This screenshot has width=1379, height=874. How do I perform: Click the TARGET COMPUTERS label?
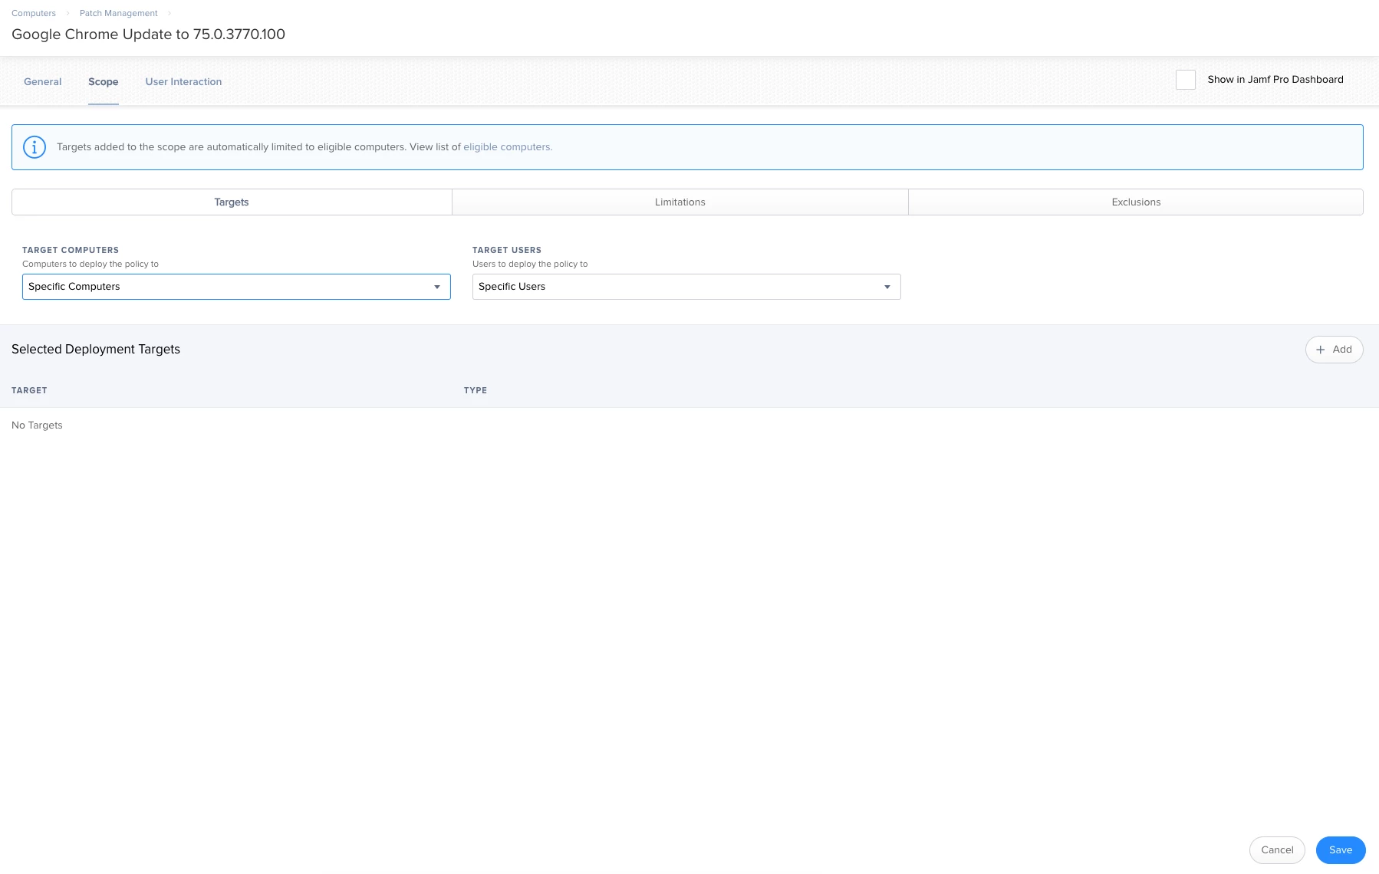tap(71, 251)
